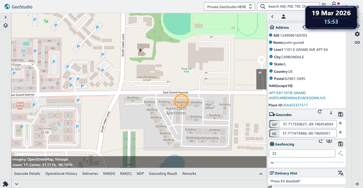Screen dimensions: 363x188
Task: Click the Geocodes redo arrow icon
Action: tap(320, 112)
